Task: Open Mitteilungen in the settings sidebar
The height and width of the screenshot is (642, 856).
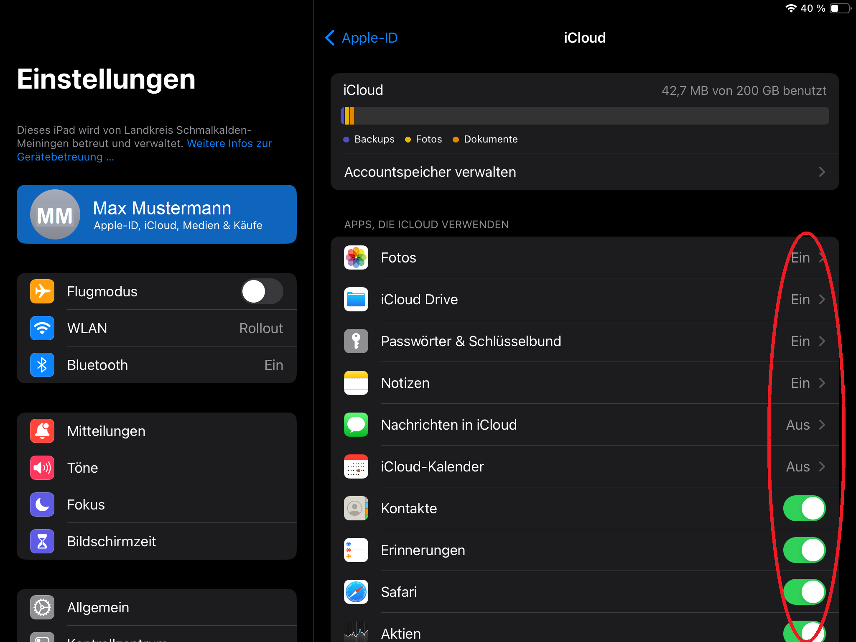Action: [106, 431]
